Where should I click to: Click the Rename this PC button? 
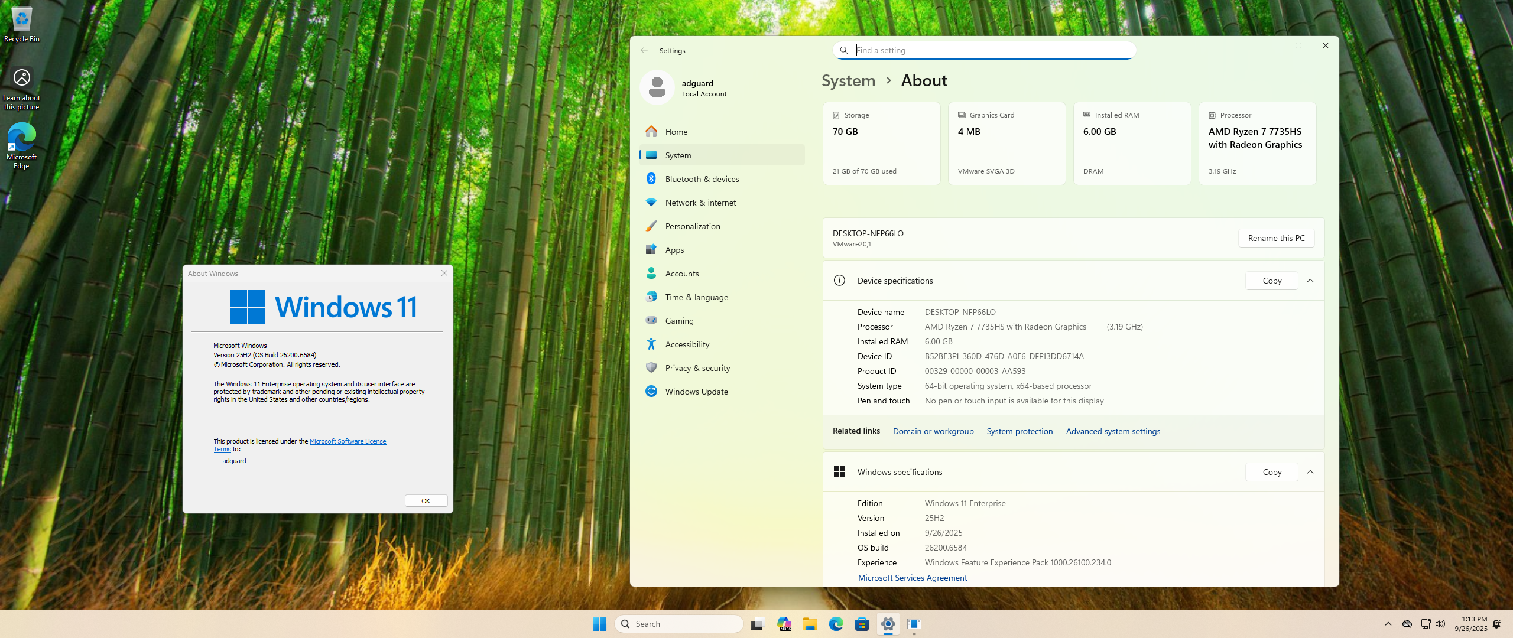[x=1276, y=238]
